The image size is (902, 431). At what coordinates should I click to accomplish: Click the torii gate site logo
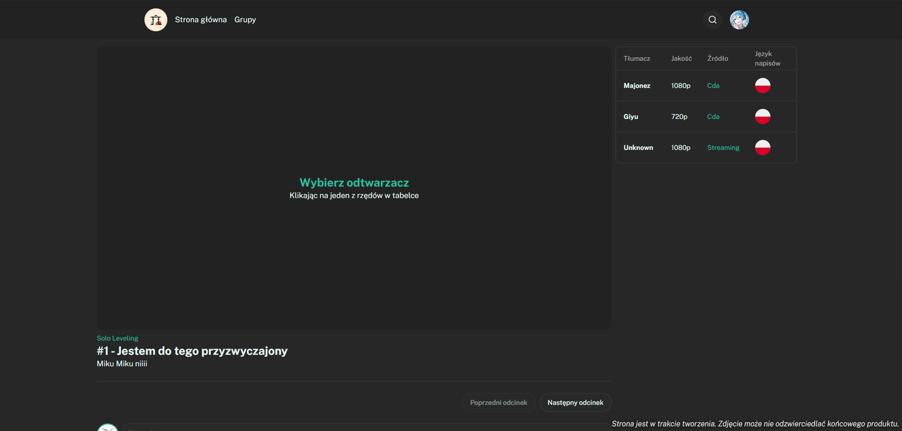point(156,20)
